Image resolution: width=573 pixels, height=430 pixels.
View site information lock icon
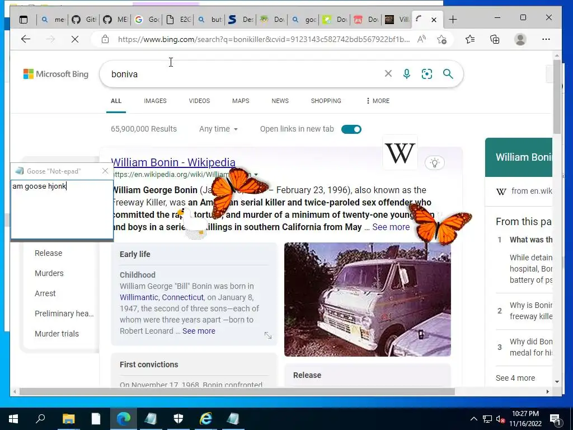click(x=105, y=39)
